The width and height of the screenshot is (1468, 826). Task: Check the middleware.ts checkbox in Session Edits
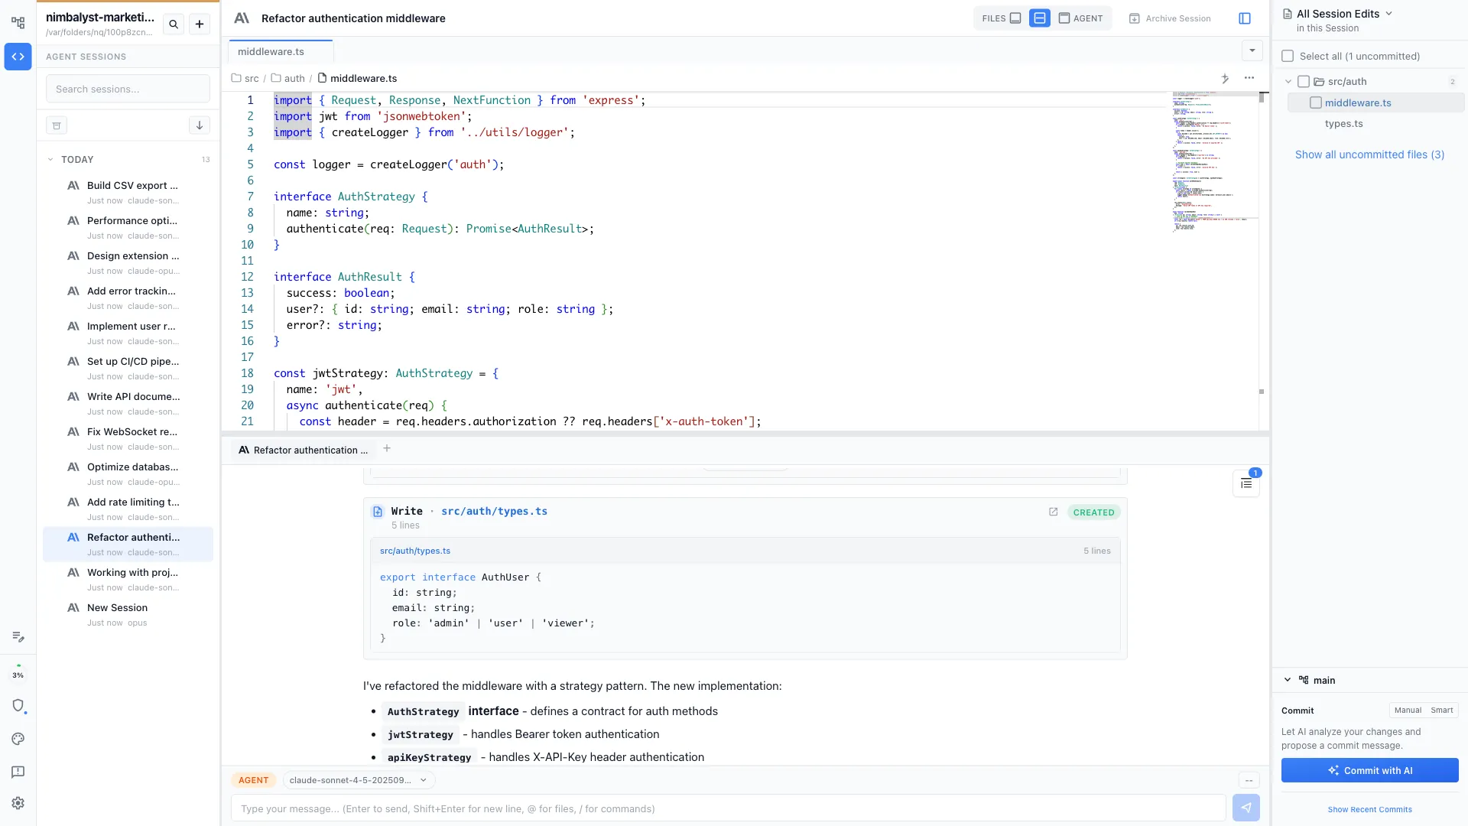click(x=1316, y=102)
